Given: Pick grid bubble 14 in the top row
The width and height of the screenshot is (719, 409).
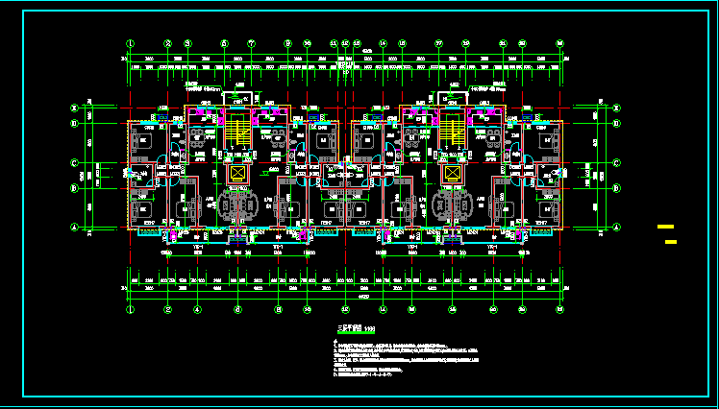Looking at the screenshot, I should click(383, 44).
